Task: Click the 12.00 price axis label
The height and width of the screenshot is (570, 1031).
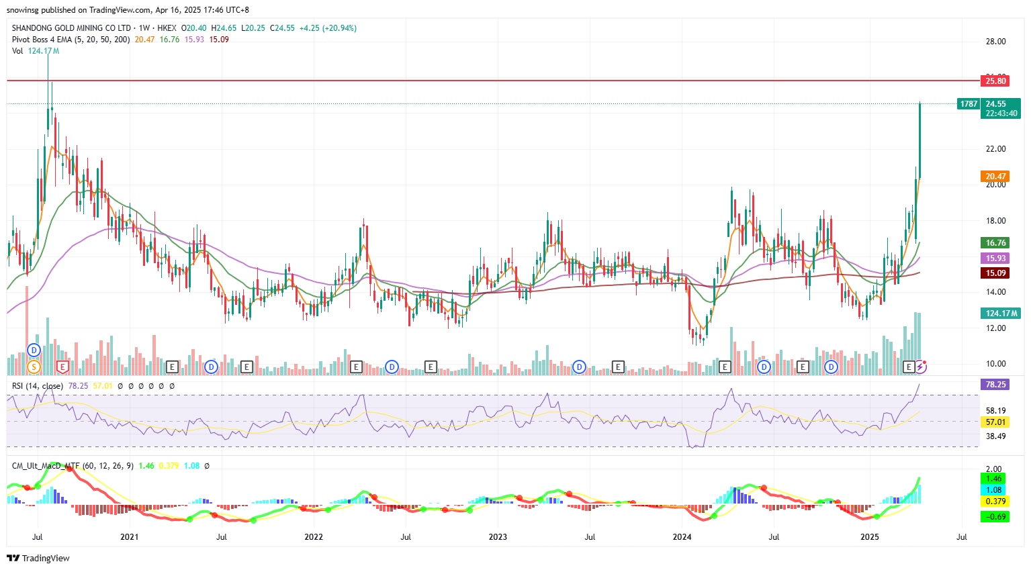Action: point(995,328)
